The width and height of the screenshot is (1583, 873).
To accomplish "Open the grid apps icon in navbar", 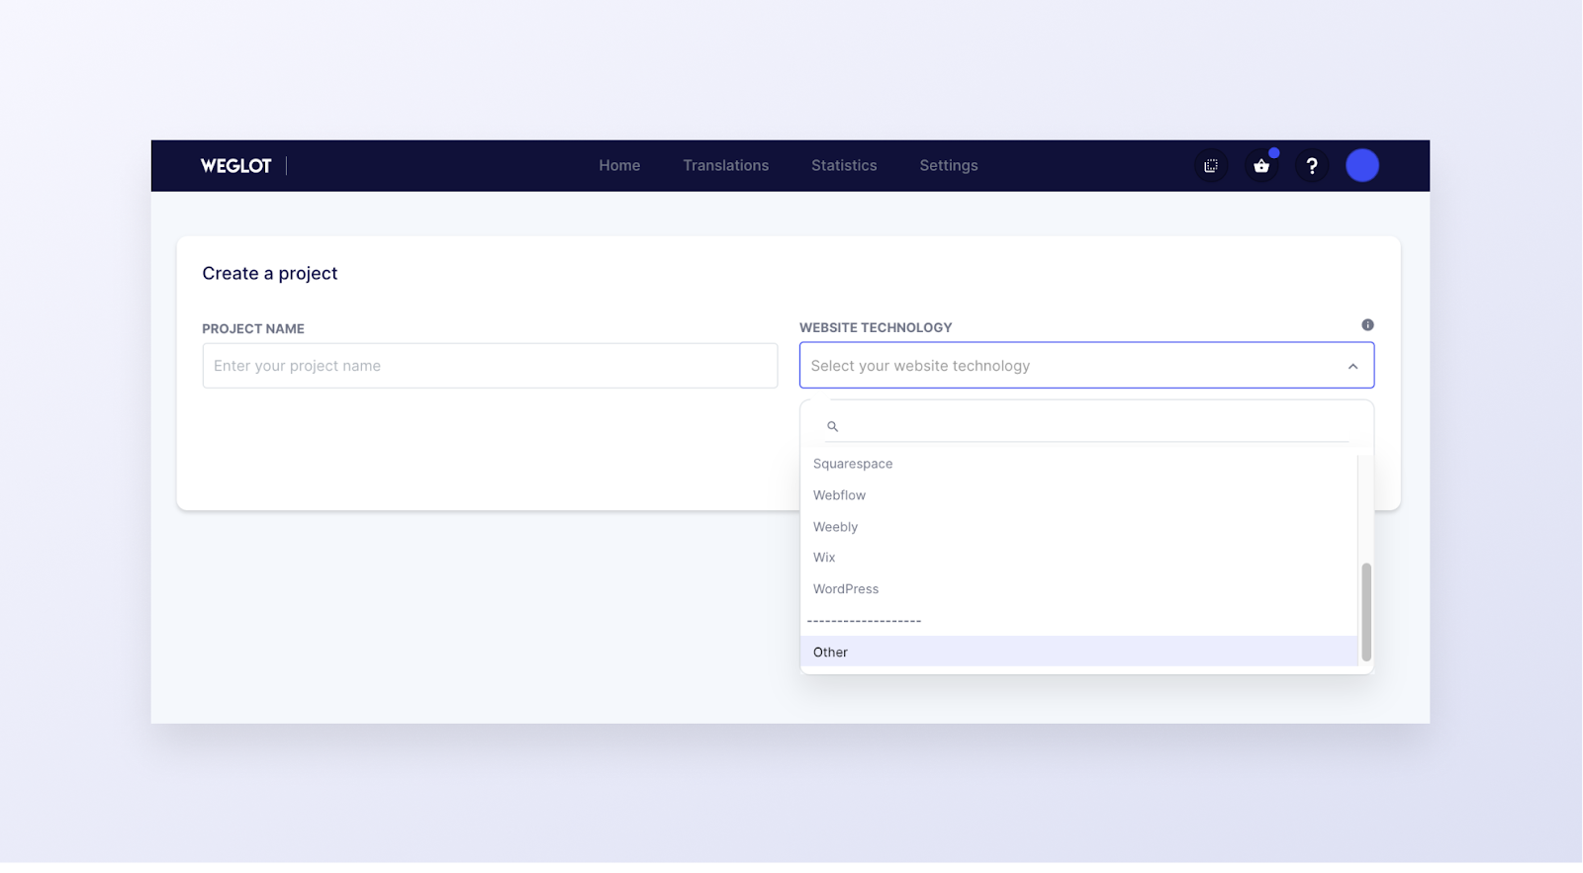I will point(1211,166).
